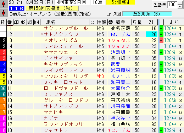Click the red up arrow race navigation
The height and width of the screenshot is (133, 184).
click(4, 4)
